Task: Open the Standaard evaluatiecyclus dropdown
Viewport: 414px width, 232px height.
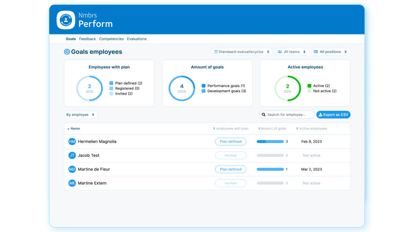Action: click(242, 52)
